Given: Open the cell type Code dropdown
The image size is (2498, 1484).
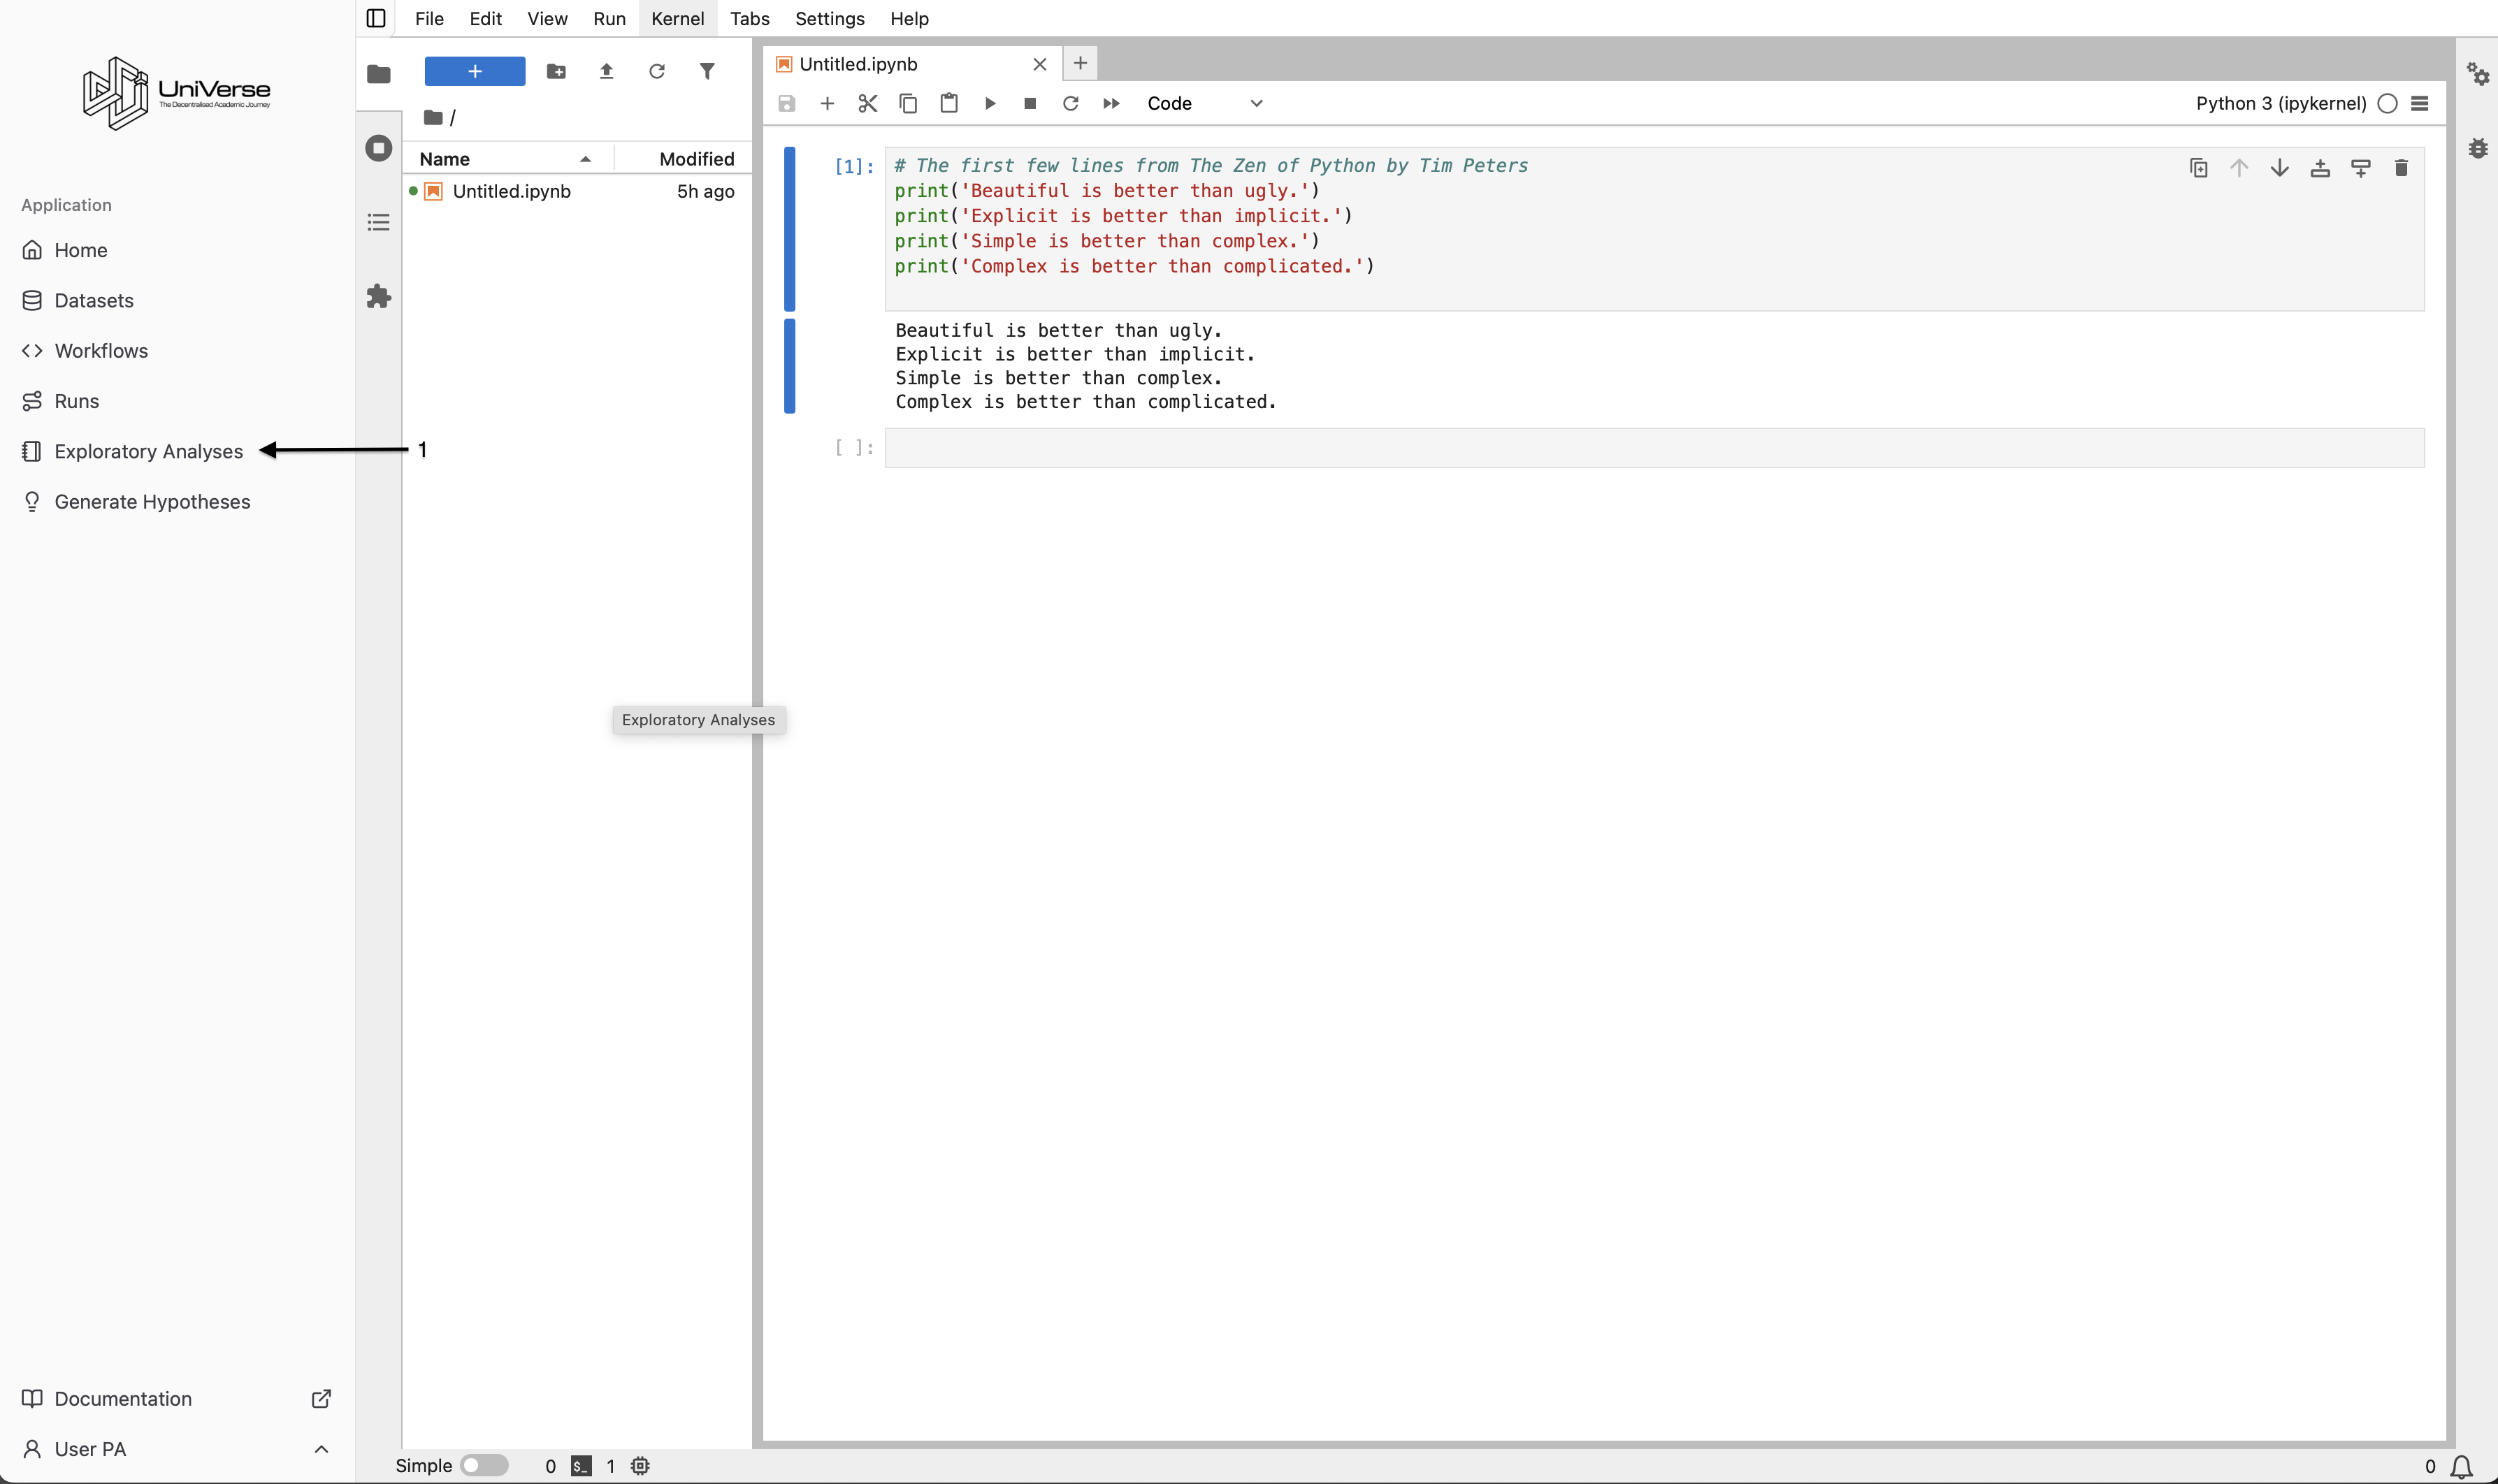Looking at the screenshot, I should [1204, 103].
